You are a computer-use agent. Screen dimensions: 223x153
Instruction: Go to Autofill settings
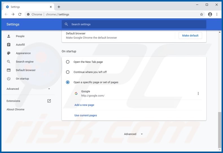coord(20,45)
